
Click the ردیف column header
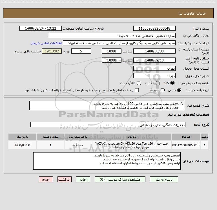click(x=205, y=137)
